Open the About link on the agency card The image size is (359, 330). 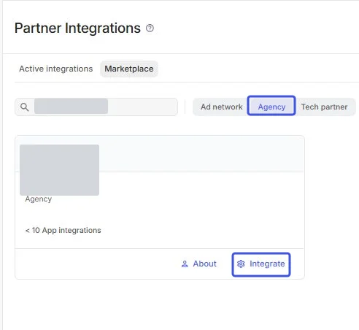click(198, 264)
